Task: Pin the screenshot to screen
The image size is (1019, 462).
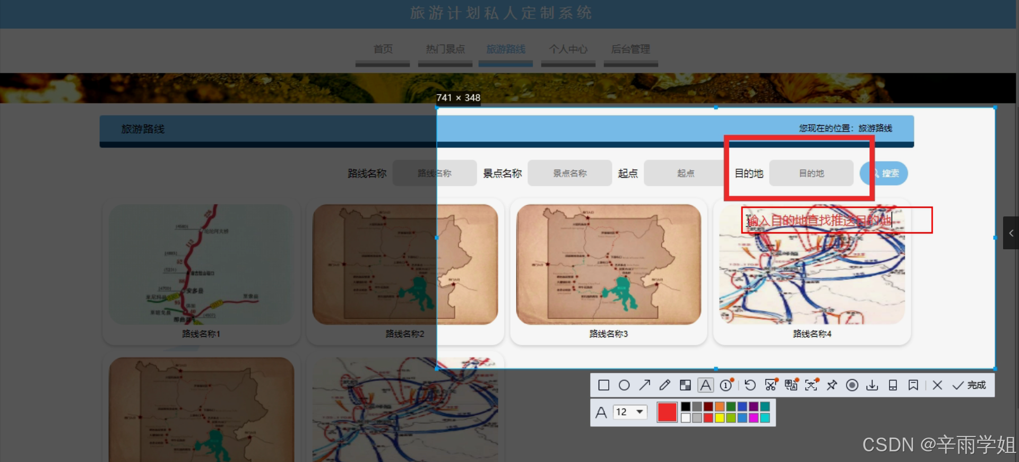Action: tap(832, 385)
